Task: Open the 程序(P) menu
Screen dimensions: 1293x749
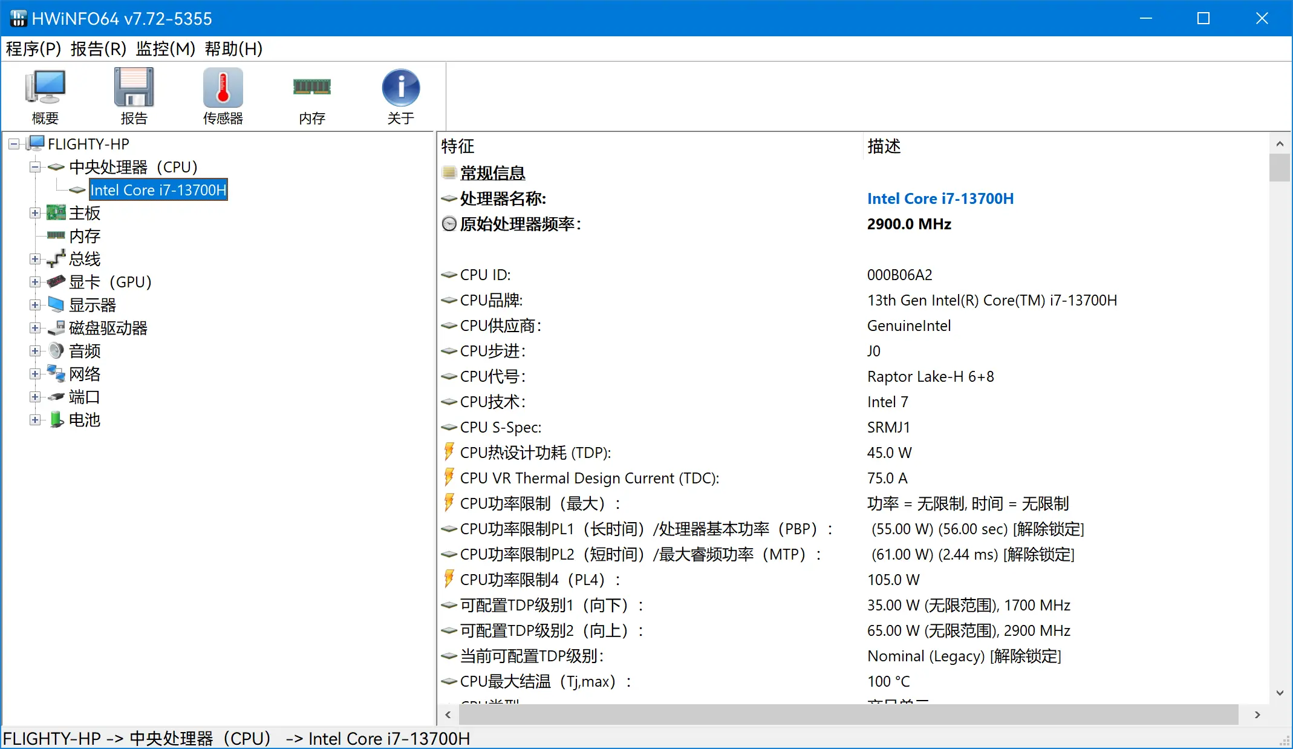Action: point(33,48)
